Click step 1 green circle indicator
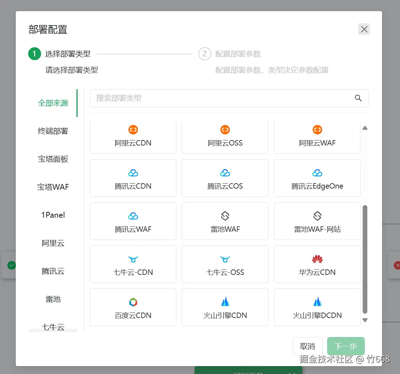 34,54
